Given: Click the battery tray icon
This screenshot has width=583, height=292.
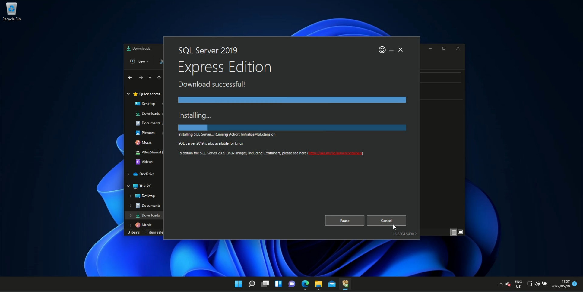Looking at the screenshot, I should pyautogui.click(x=544, y=284).
